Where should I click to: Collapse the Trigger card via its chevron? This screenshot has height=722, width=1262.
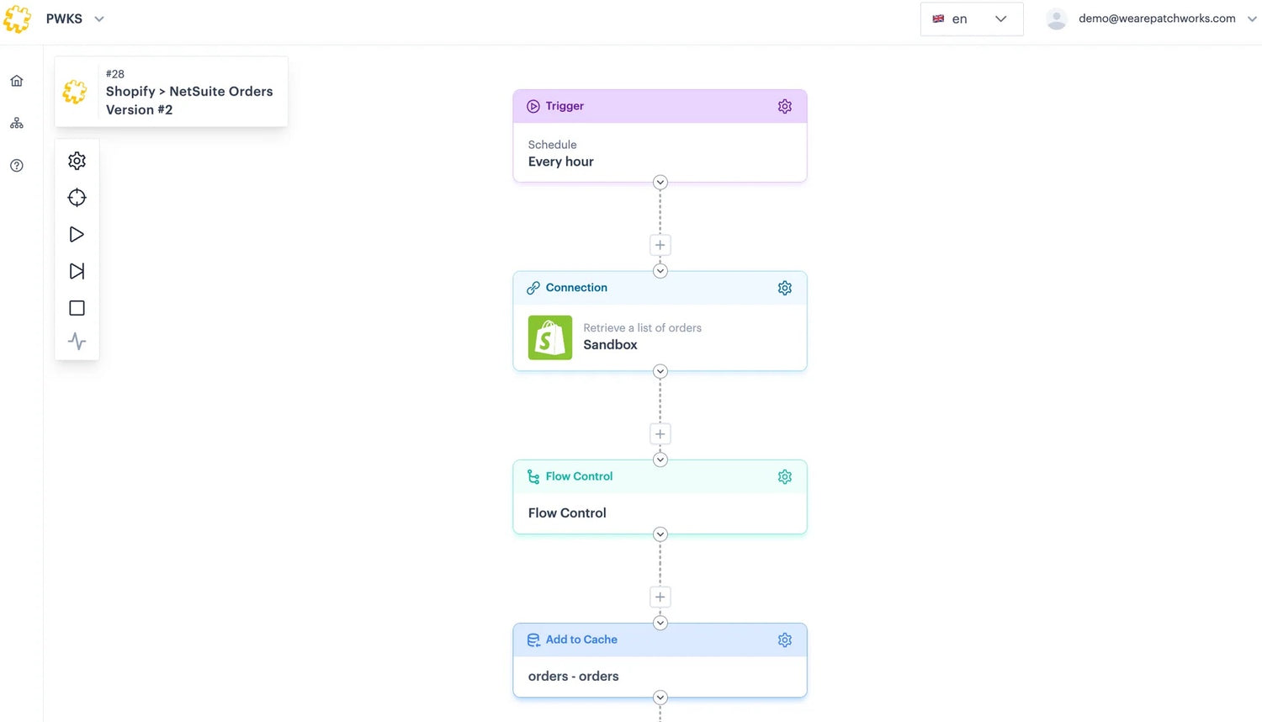coord(660,182)
